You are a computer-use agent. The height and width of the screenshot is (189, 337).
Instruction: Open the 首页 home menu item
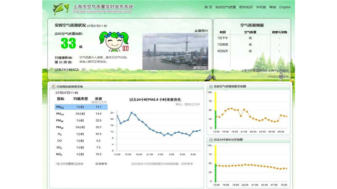pos(208,7)
